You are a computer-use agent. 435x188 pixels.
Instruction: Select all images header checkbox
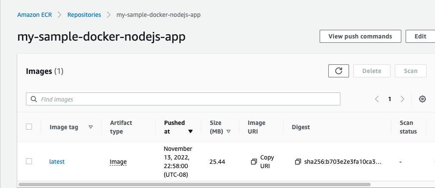pos(29,127)
